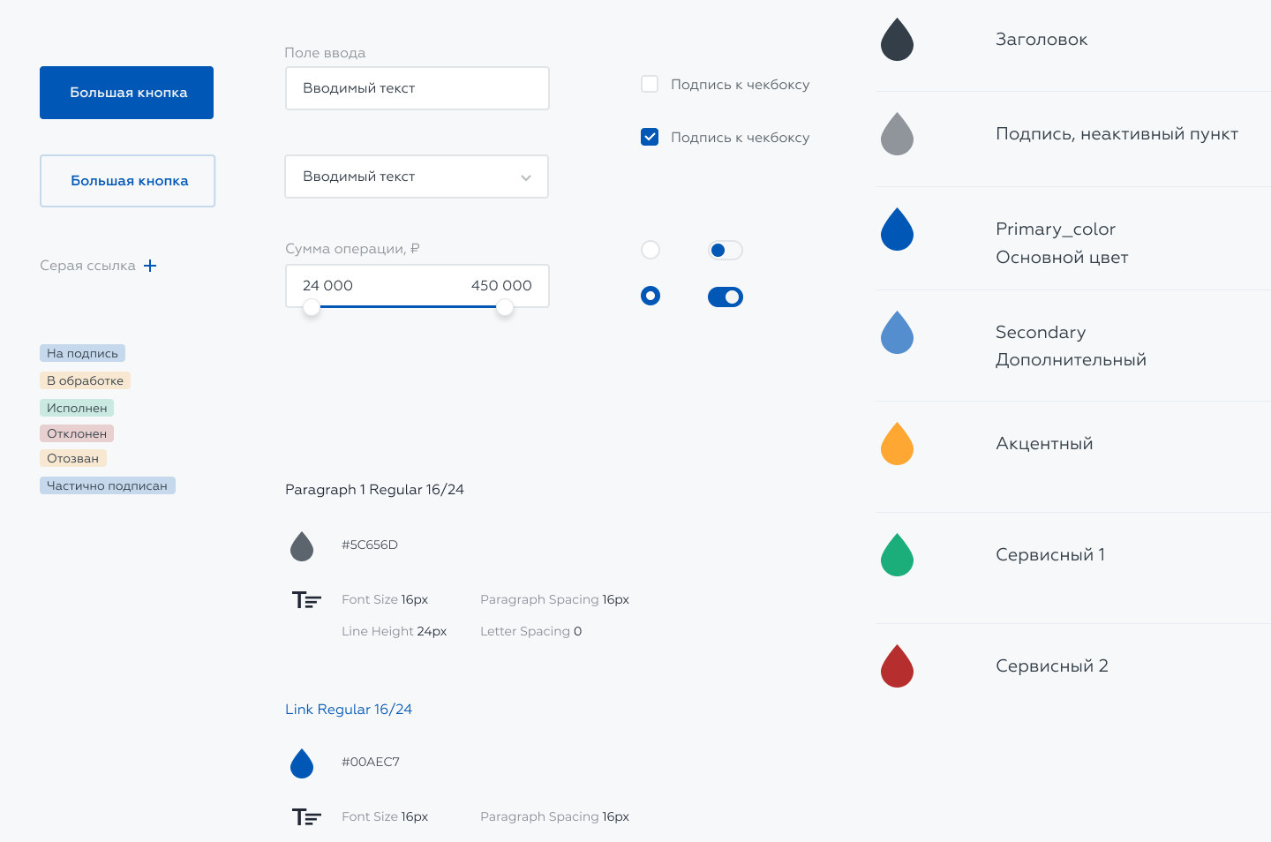Click the blue drop icon beside #00AEC7

click(x=302, y=763)
